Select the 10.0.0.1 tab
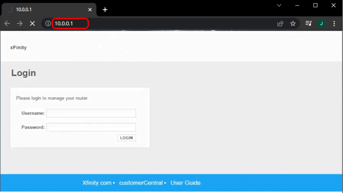The image size is (343, 193). tap(49, 9)
